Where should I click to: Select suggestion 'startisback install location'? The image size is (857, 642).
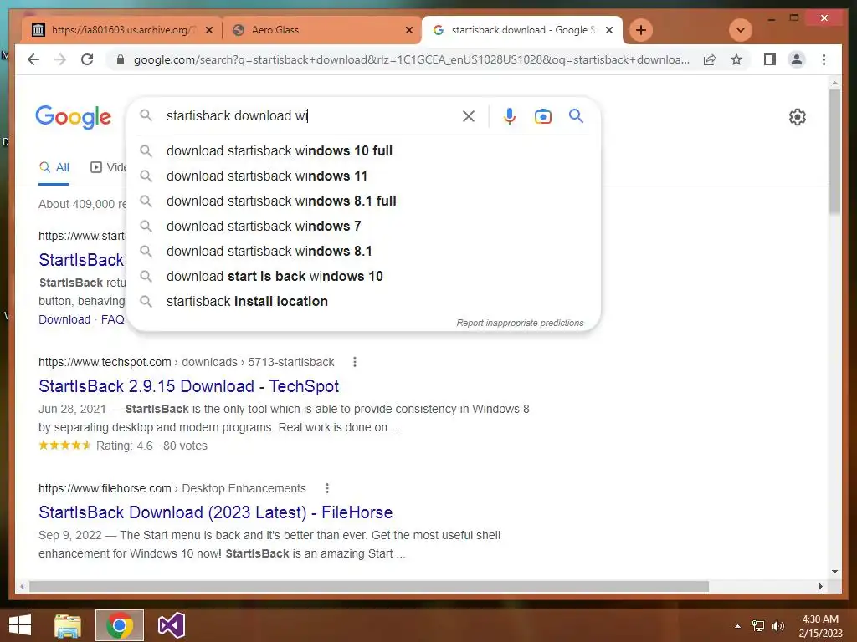point(363,301)
